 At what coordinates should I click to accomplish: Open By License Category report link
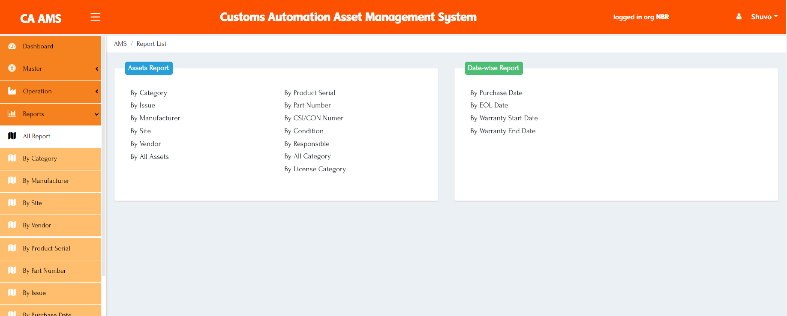315,169
